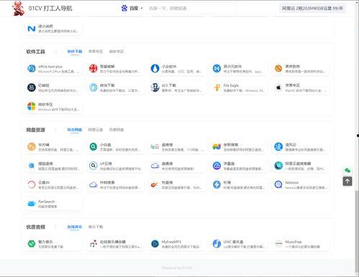This screenshot has height=277, width=359.
Task: Click the FLAC music note icon
Action: click(217, 244)
